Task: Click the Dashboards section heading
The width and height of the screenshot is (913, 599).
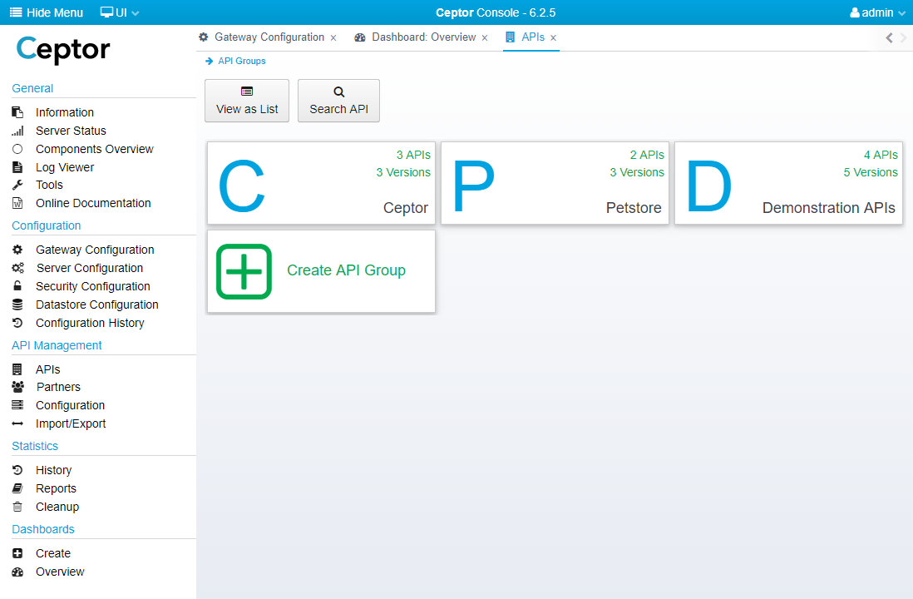Action: tap(43, 529)
